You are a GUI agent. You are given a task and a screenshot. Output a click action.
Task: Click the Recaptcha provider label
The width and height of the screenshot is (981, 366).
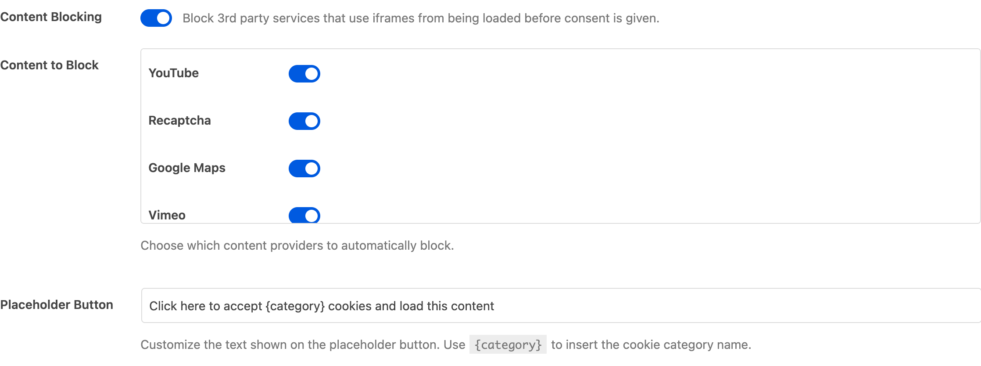coord(180,121)
